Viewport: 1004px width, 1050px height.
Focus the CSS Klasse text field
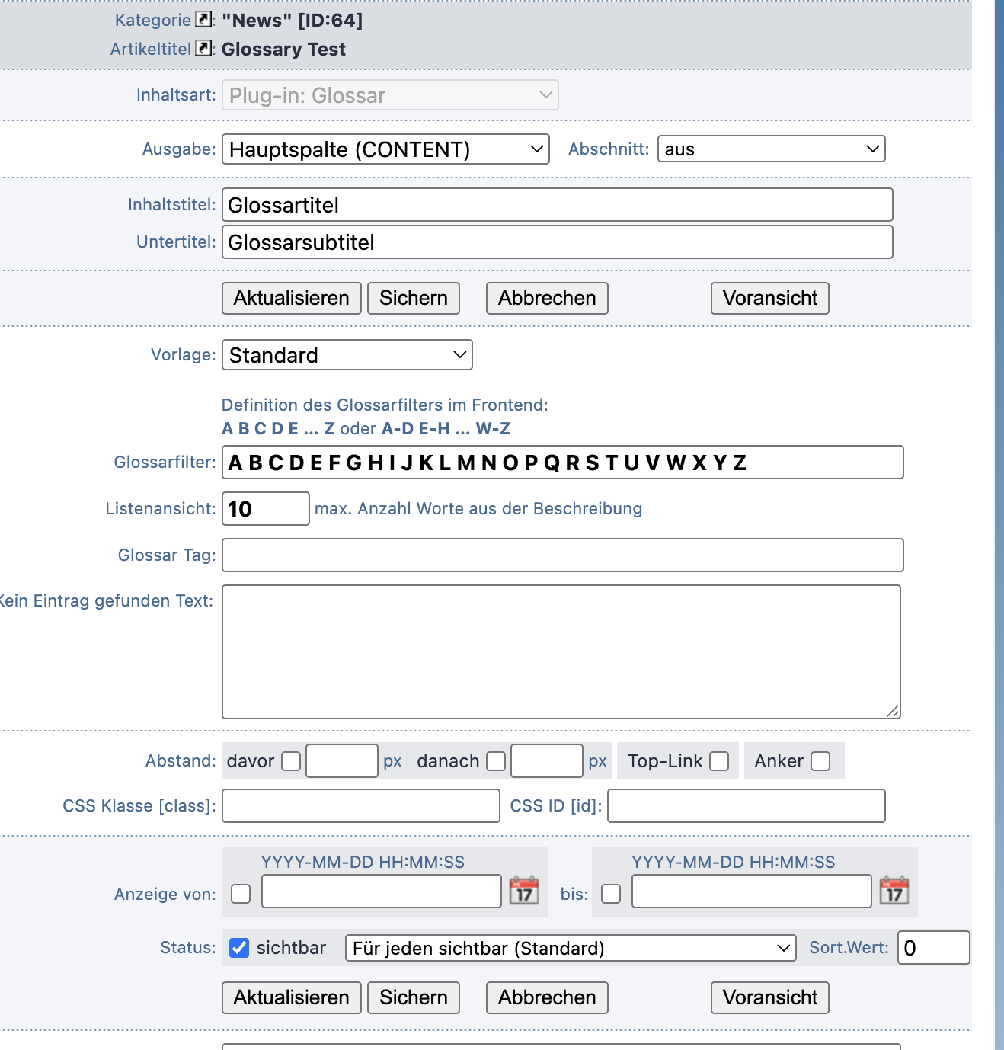pos(360,806)
